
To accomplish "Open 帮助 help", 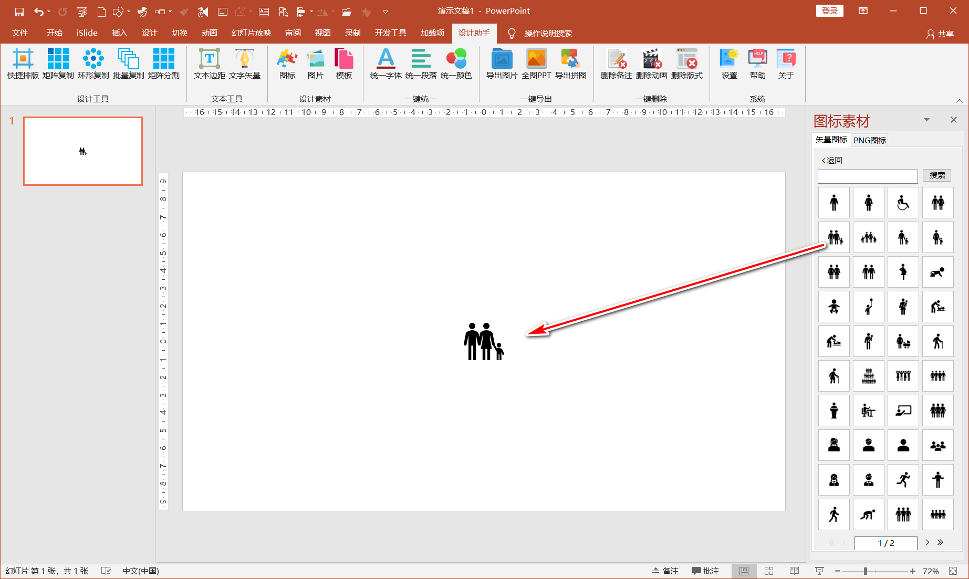I will click(758, 64).
